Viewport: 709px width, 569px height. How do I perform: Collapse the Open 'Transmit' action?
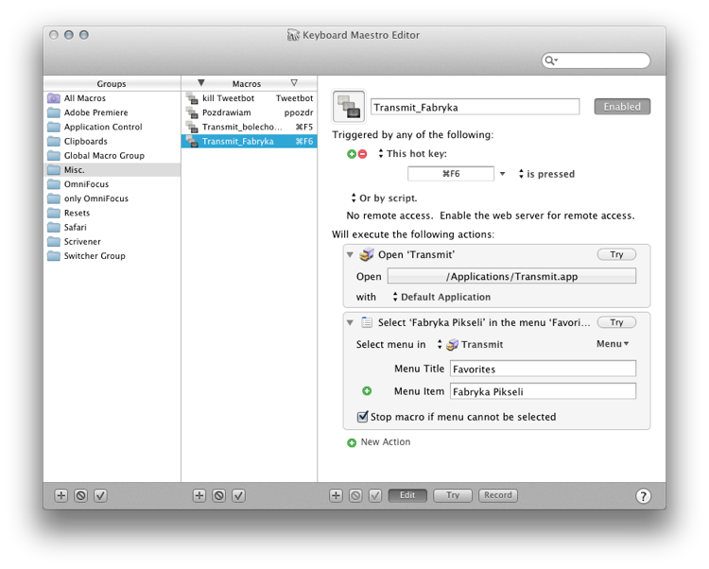click(350, 255)
